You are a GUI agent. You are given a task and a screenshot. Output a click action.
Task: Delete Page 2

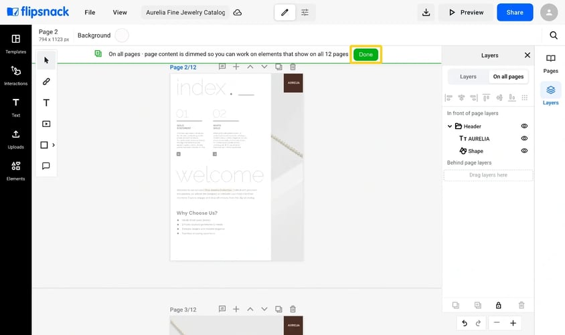[x=293, y=67]
